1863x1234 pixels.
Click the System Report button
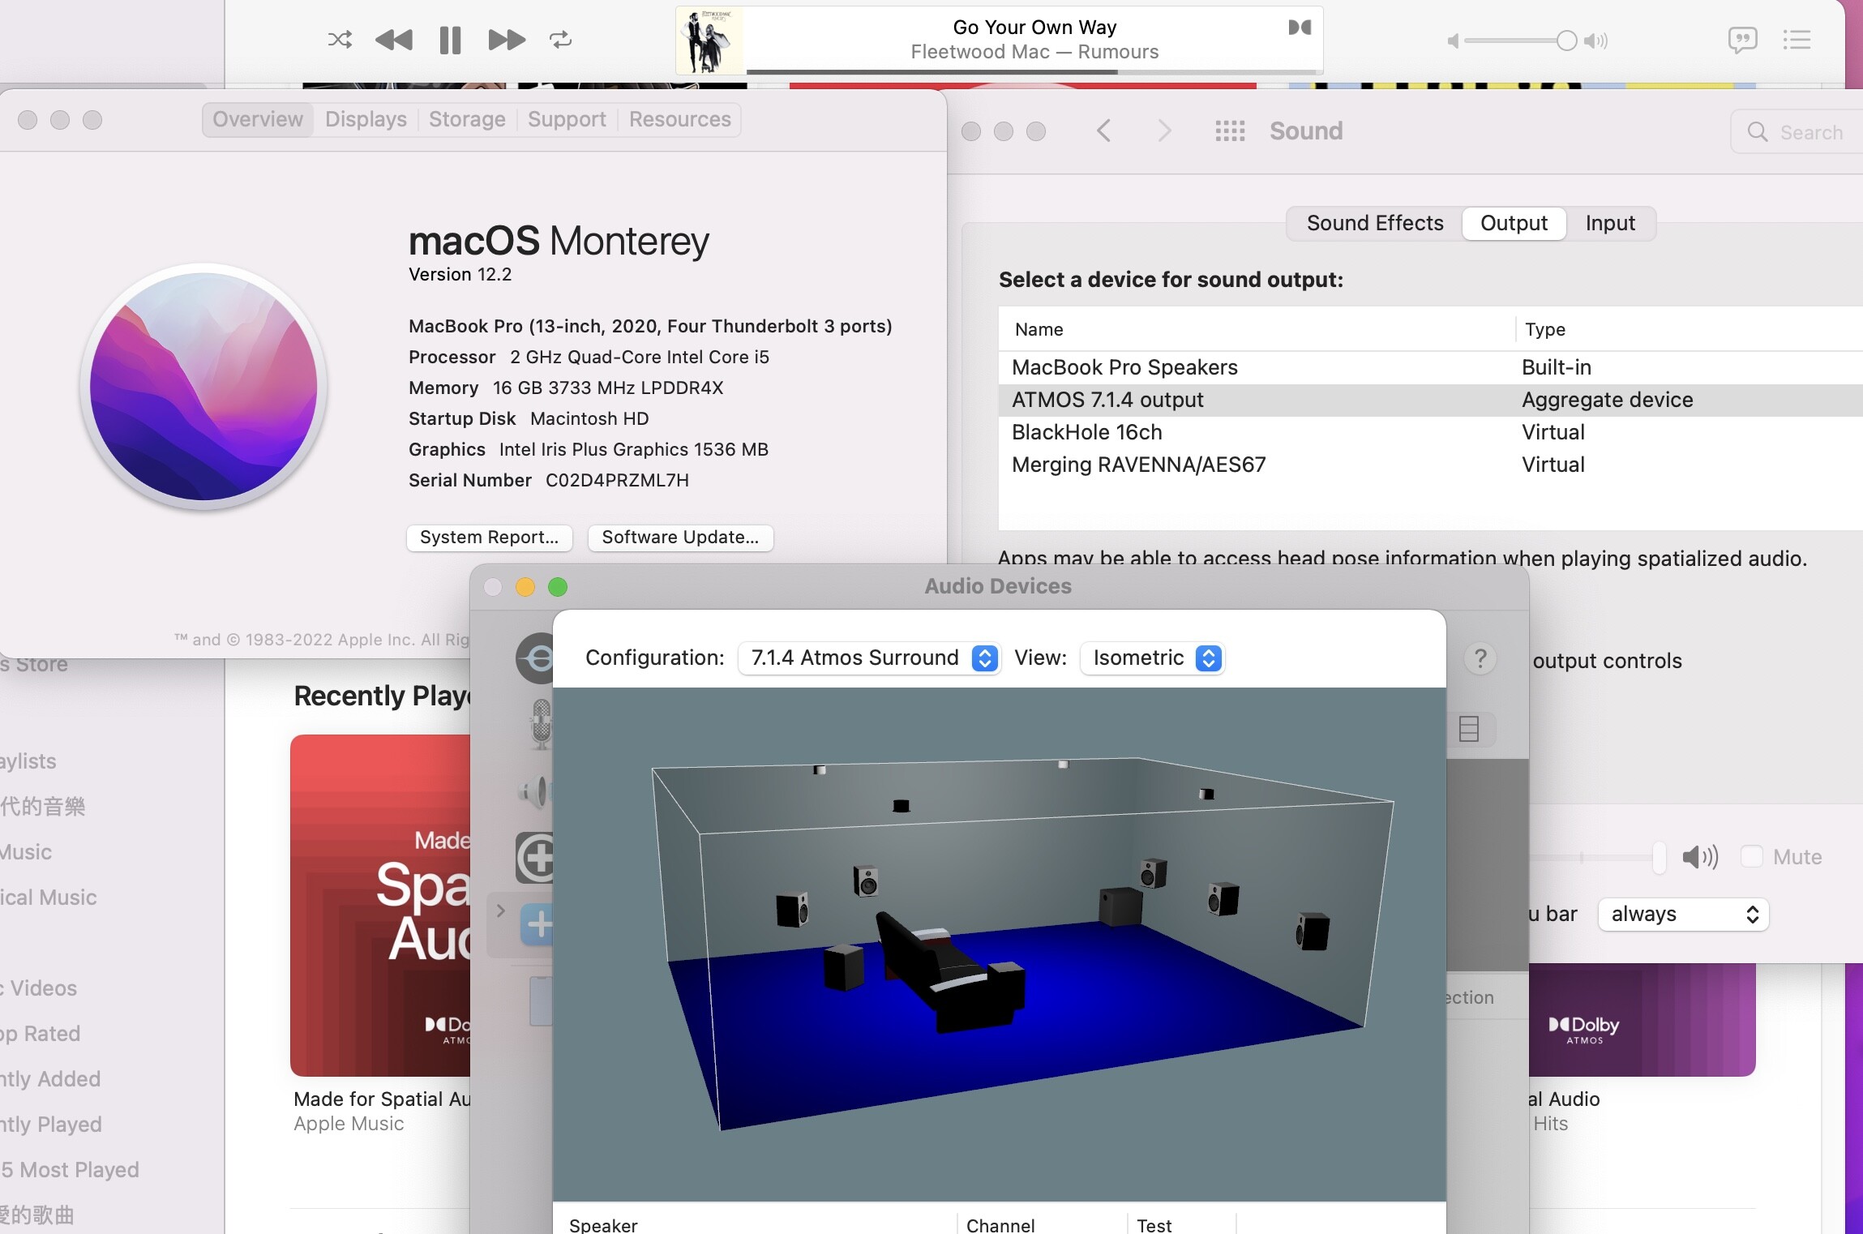click(x=490, y=538)
